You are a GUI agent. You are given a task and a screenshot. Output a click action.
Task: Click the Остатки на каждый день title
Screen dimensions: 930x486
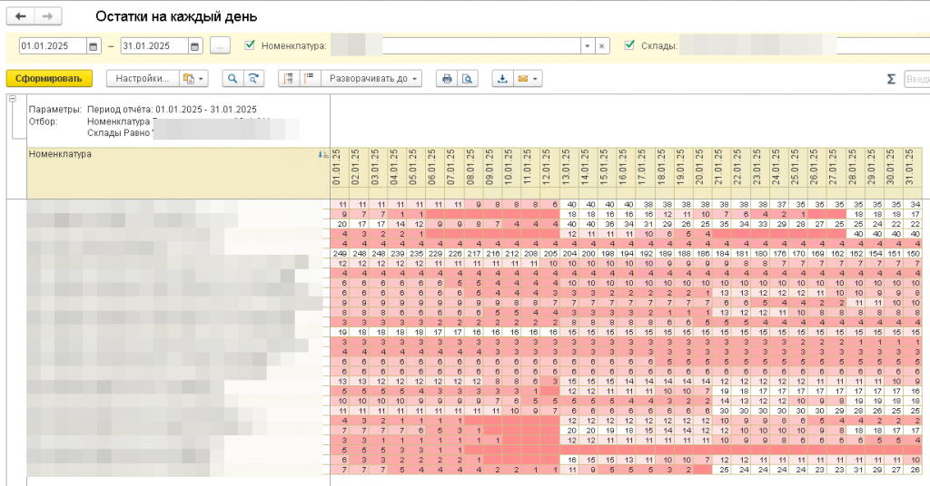(176, 16)
